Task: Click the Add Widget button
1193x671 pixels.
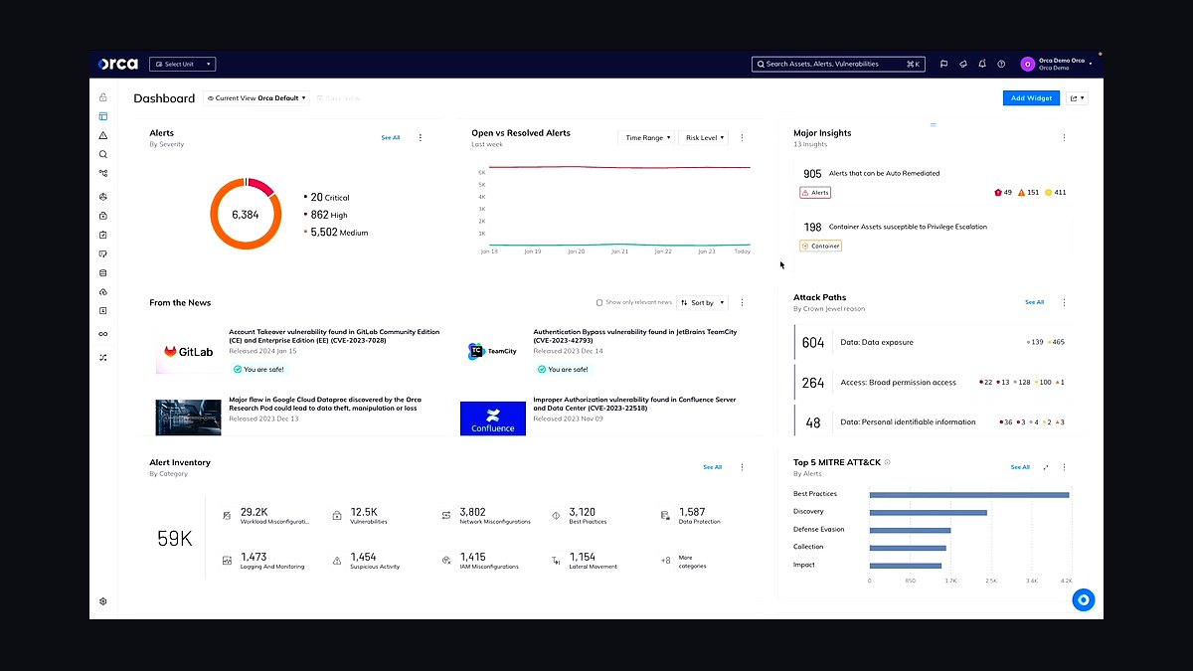Action: 1031,98
